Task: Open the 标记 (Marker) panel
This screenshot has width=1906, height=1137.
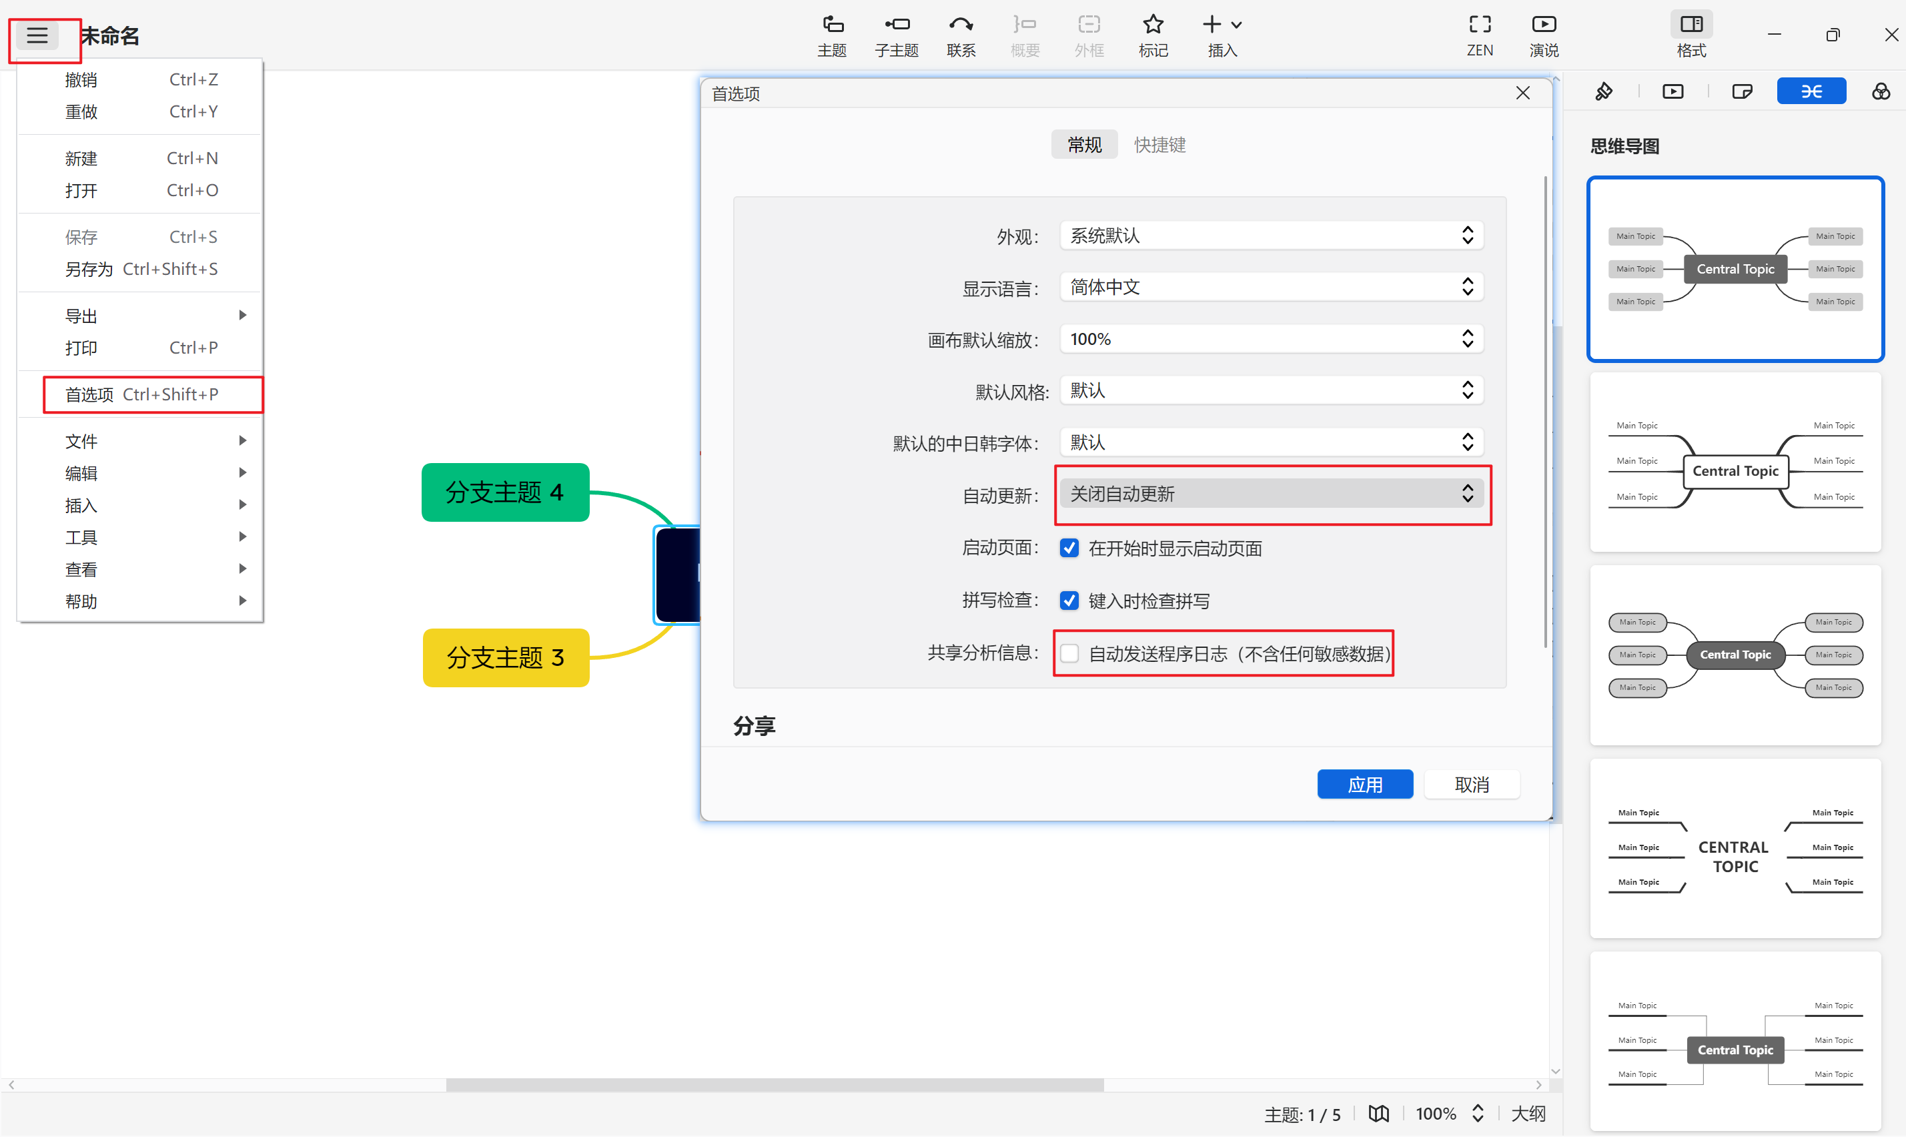Action: click(x=1153, y=35)
